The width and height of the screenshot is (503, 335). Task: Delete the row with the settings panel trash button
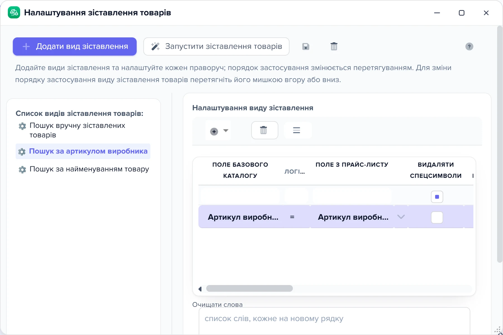[x=265, y=130]
